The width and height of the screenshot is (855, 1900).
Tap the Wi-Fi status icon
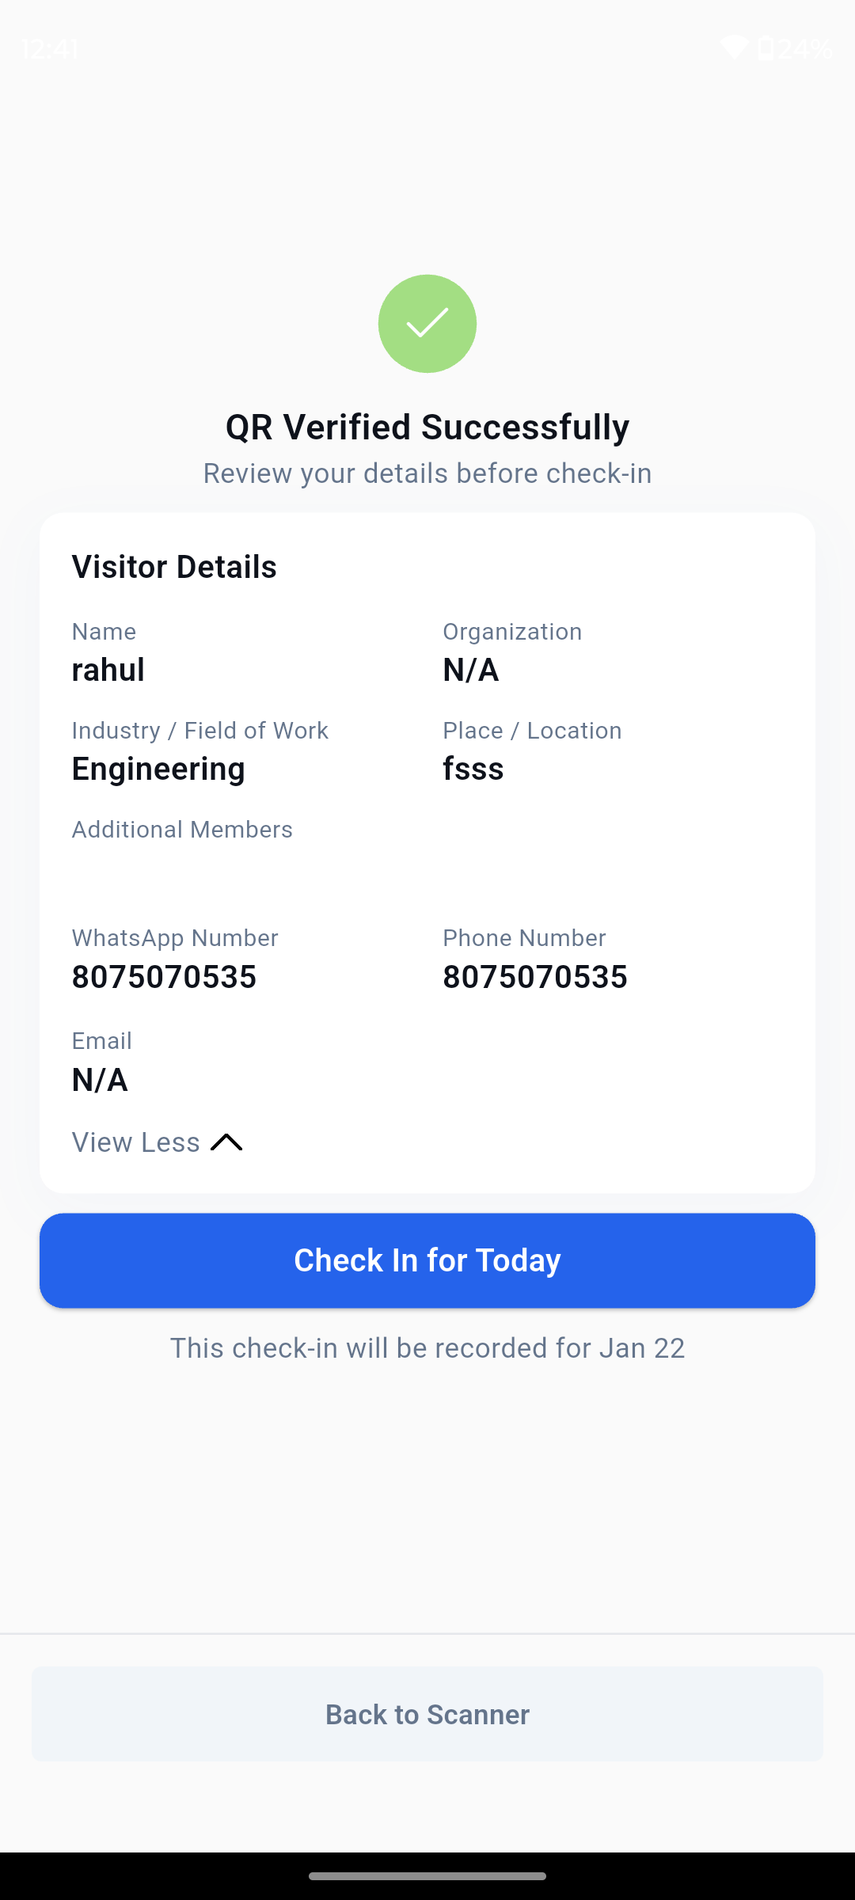[x=734, y=49]
